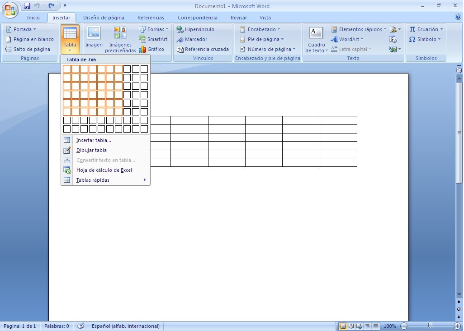Switch to Draft view
464x331 pixels.
click(375, 326)
